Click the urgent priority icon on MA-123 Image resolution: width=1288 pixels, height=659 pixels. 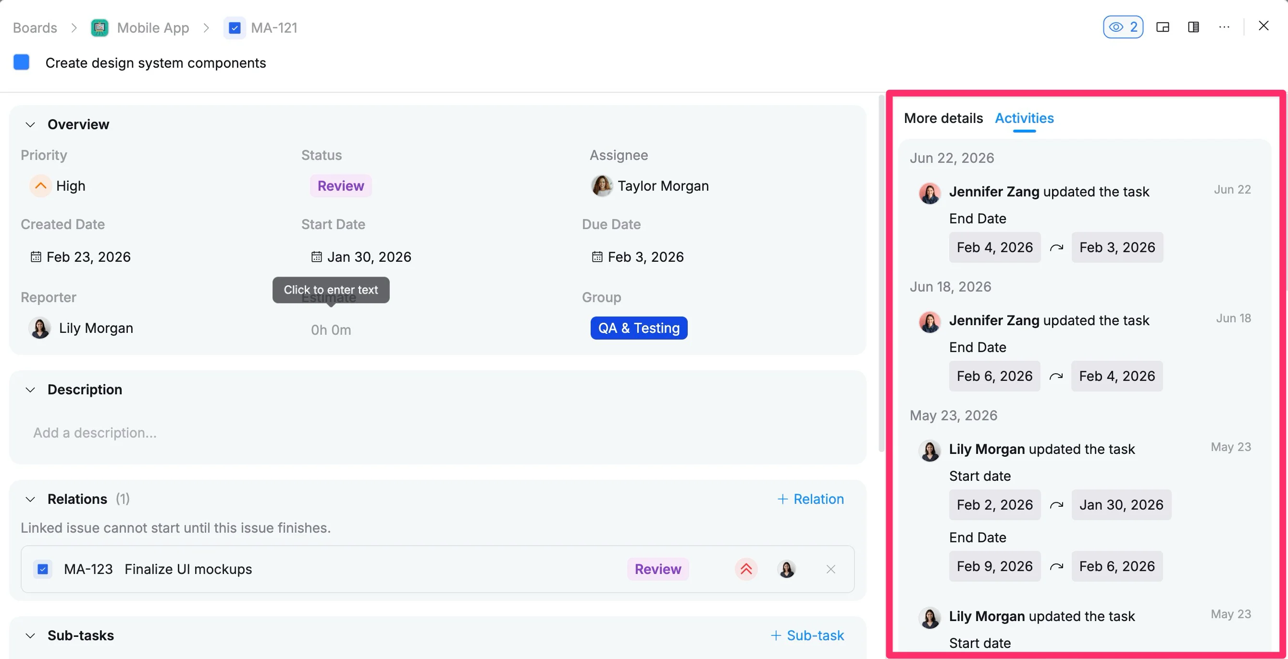coord(746,569)
